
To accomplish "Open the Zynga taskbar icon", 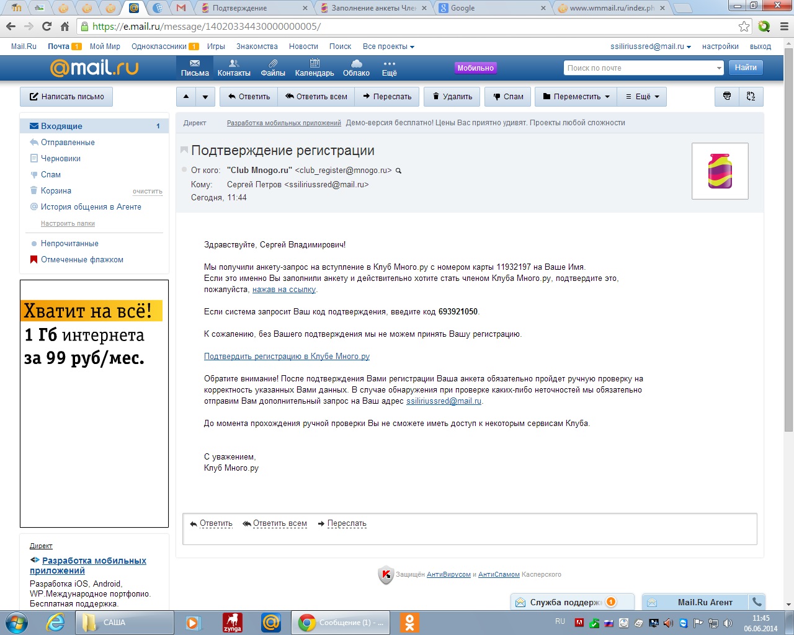I will click(233, 623).
